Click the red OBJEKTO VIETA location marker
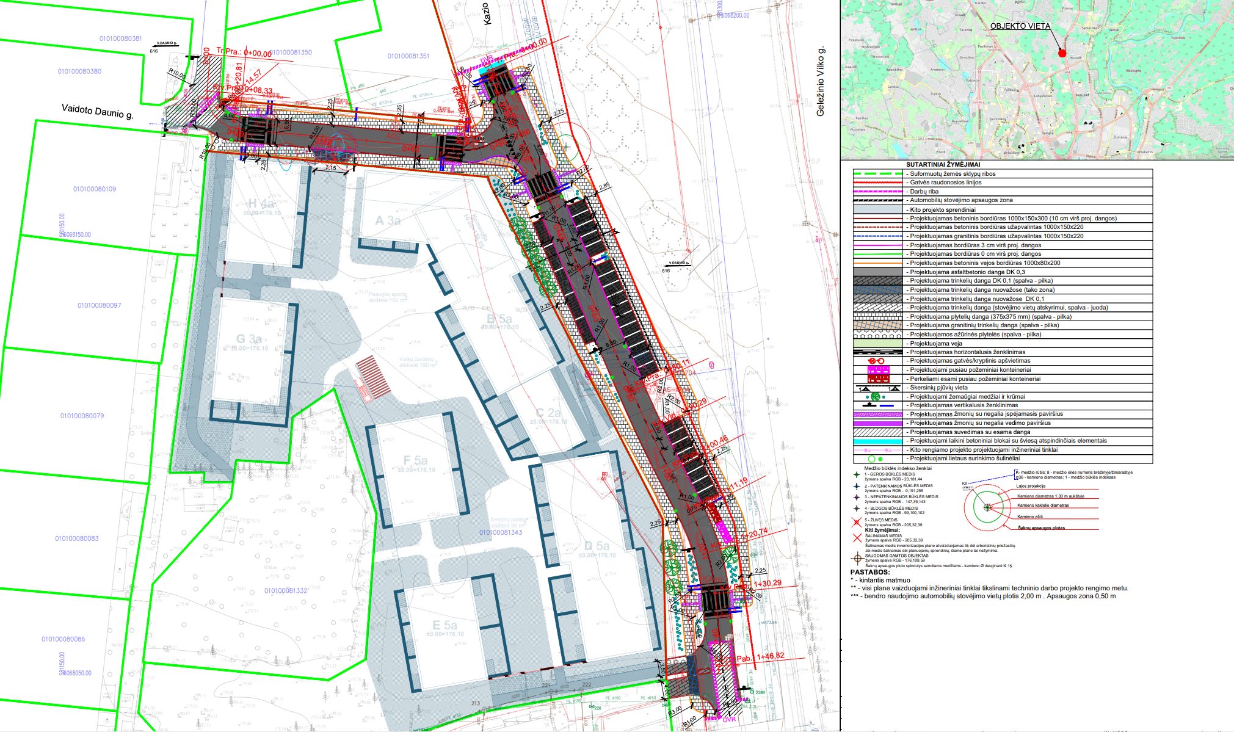 (1062, 54)
